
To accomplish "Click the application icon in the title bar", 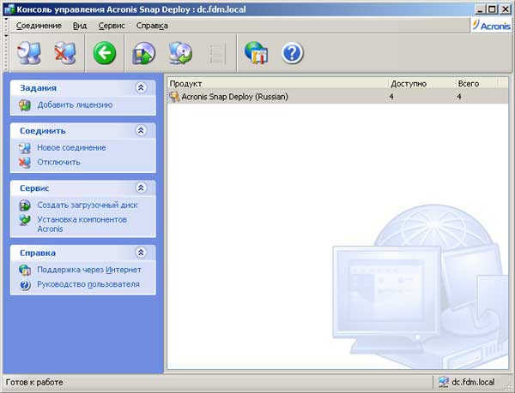I will (x=9, y=9).
